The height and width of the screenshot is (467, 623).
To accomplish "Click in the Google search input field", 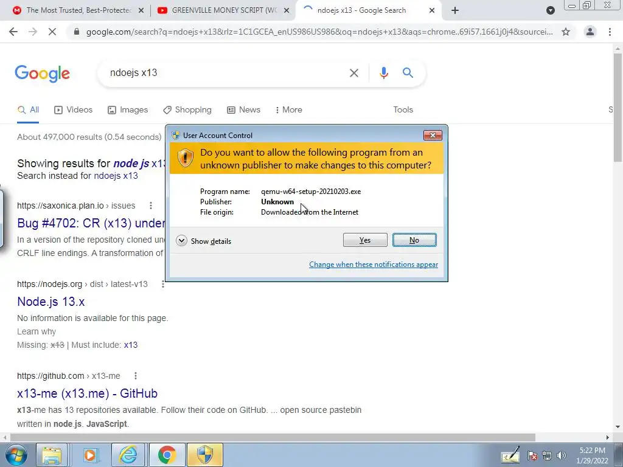I will pyautogui.click(x=223, y=73).
